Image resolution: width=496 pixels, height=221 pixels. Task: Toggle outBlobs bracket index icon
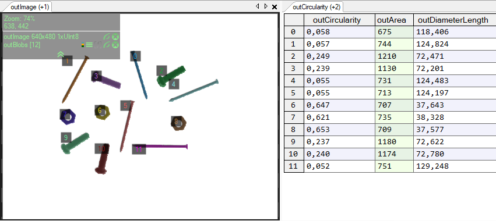tap(98, 45)
